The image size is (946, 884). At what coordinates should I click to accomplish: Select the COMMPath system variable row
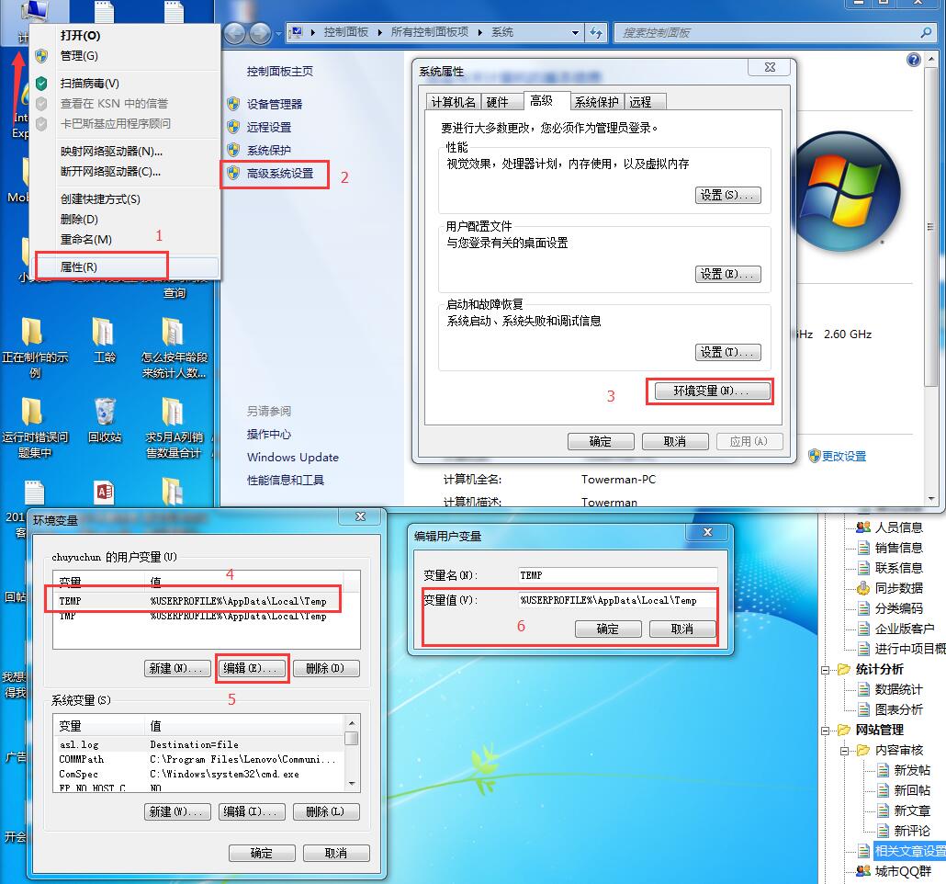[x=199, y=759]
